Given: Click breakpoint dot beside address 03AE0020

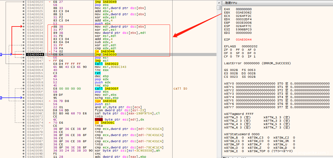Looking at the screenshot, I should [23, 2].
